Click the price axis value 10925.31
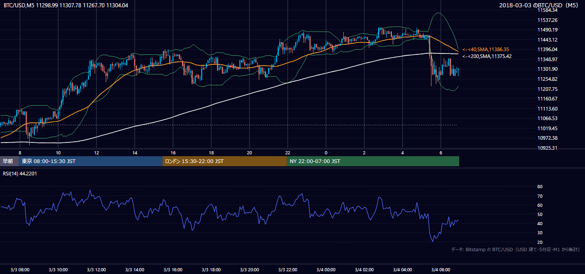The height and width of the screenshot is (274, 585). click(547, 148)
